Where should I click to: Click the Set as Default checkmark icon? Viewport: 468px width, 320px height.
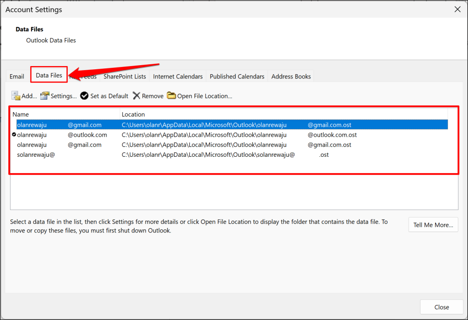(x=84, y=96)
